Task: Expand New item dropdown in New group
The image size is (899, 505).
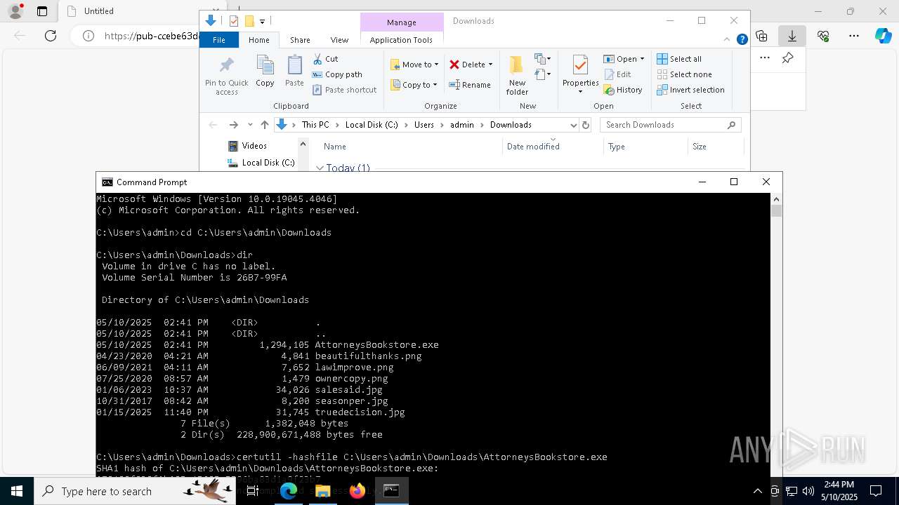Action: click(543, 59)
